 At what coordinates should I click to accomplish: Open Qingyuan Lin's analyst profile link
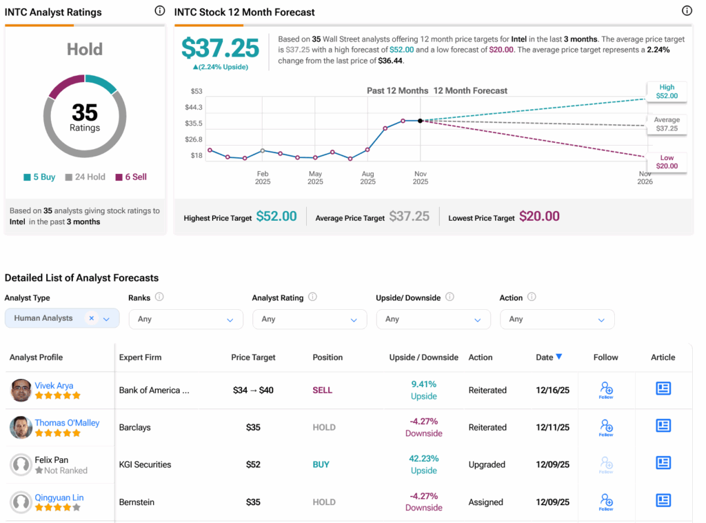click(x=59, y=497)
